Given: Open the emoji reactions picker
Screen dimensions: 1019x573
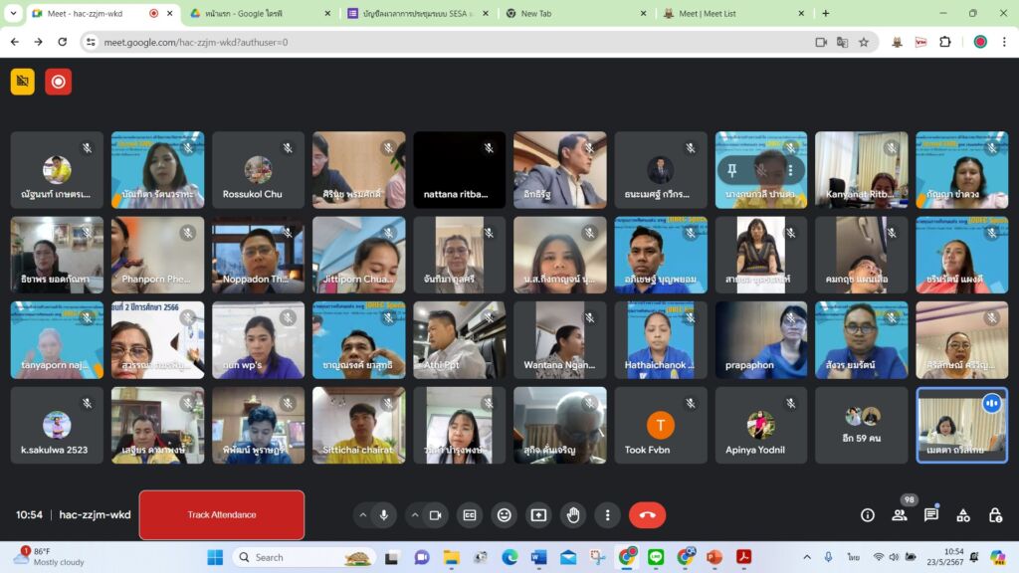Looking at the screenshot, I should [505, 515].
